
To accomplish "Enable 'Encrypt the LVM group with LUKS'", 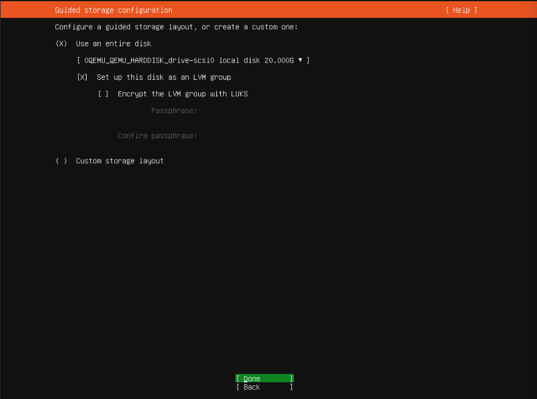I will click(103, 94).
